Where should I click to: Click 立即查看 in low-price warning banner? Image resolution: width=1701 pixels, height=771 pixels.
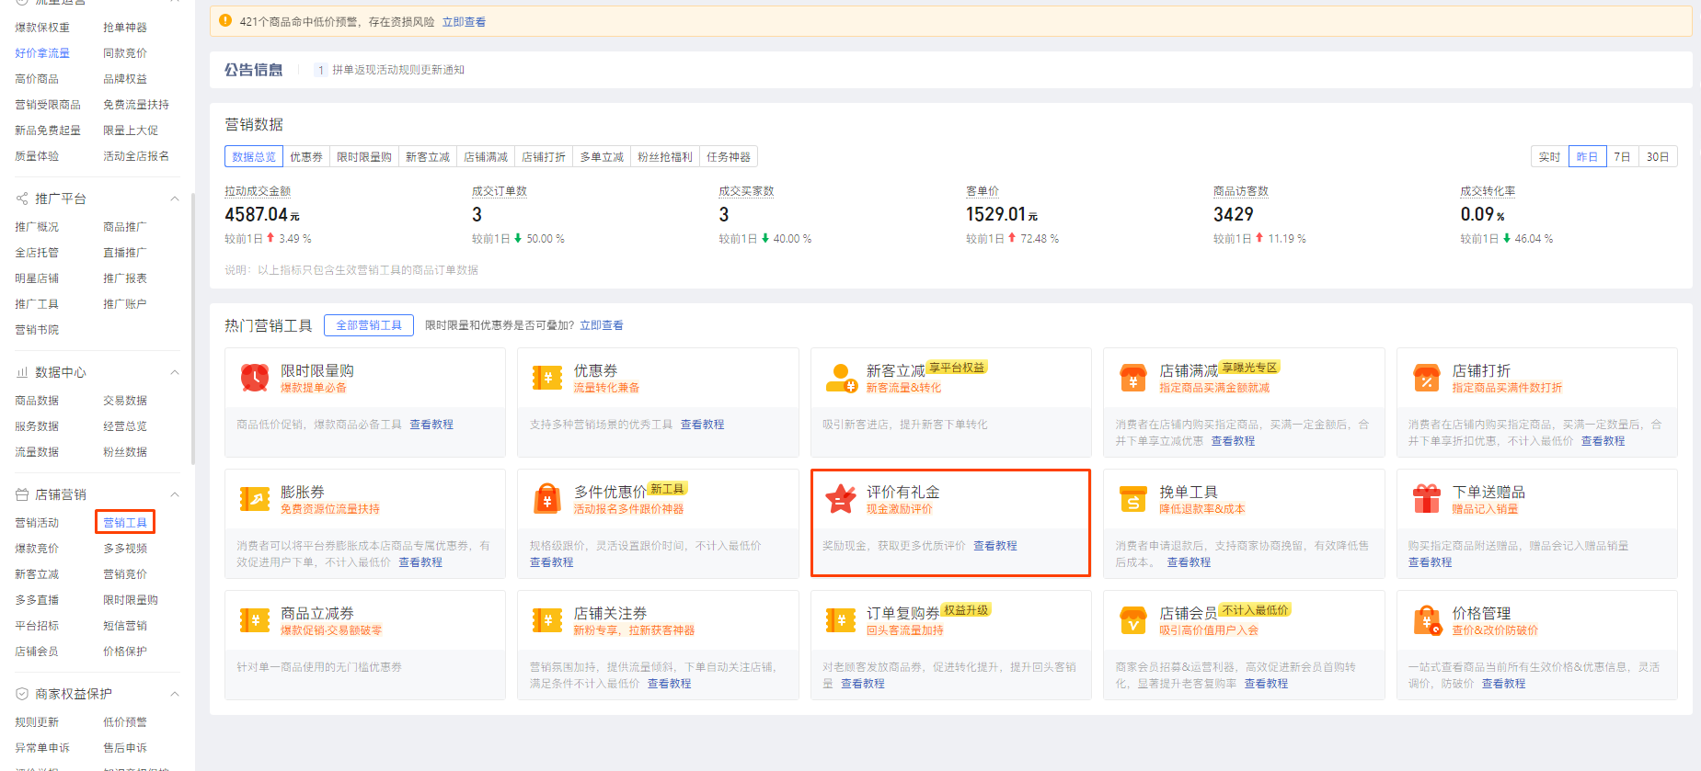[464, 22]
